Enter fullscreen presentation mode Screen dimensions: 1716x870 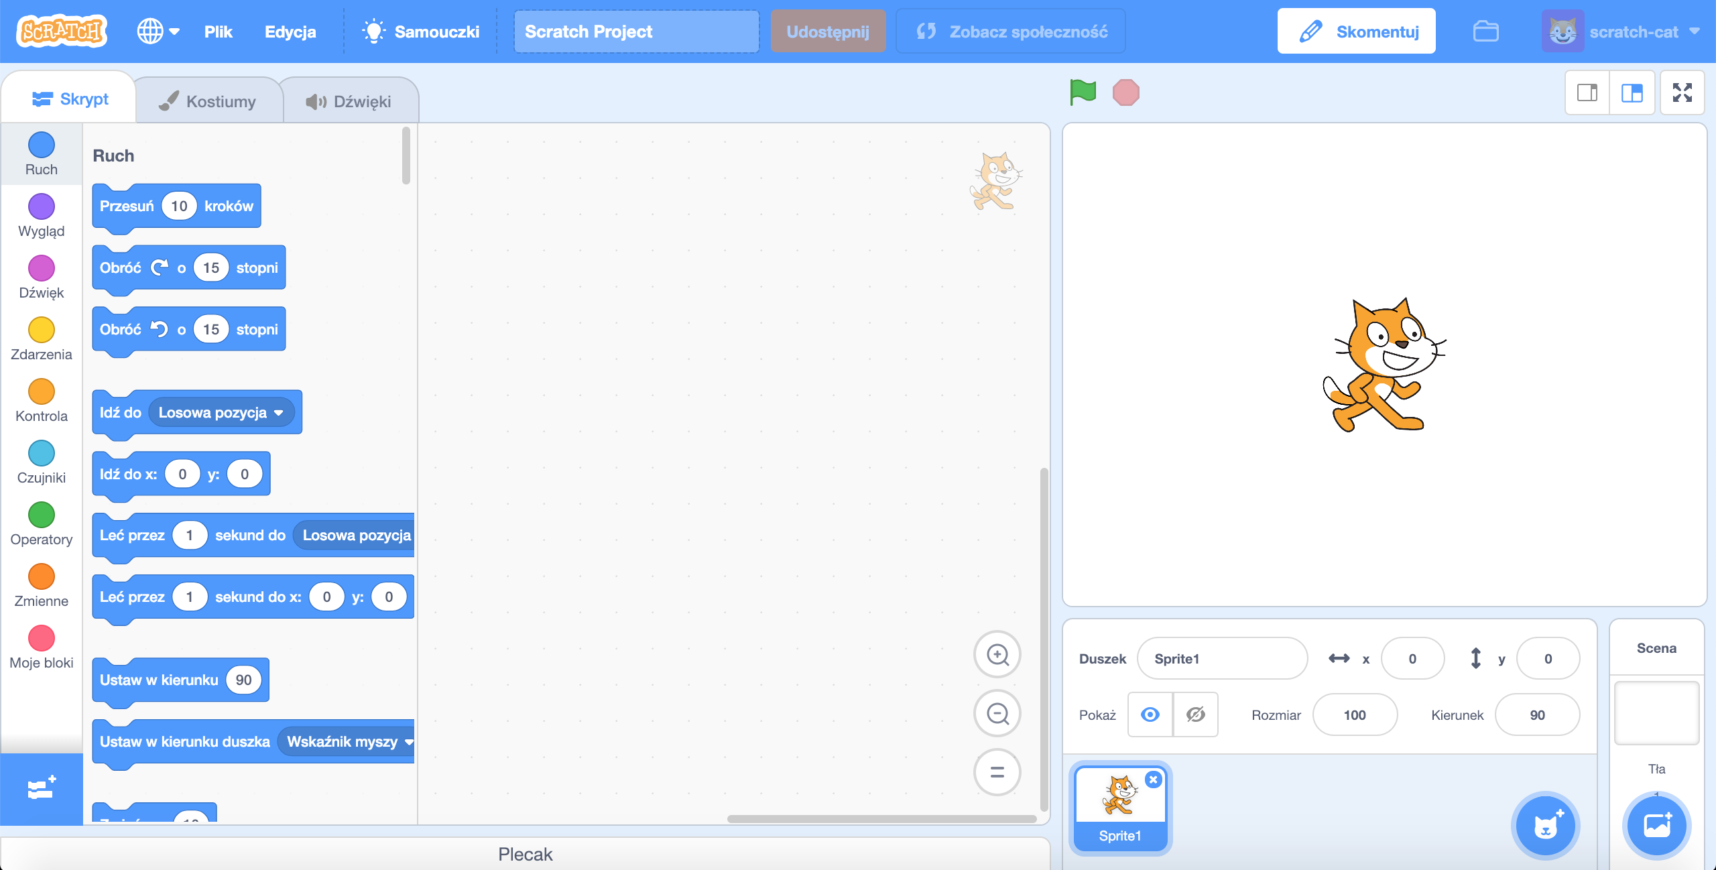click(x=1683, y=92)
